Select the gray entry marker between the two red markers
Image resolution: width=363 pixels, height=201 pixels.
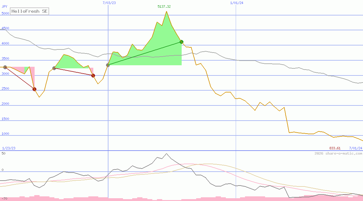tap(54, 68)
